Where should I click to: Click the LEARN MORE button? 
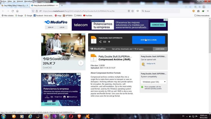click(160, 49)
